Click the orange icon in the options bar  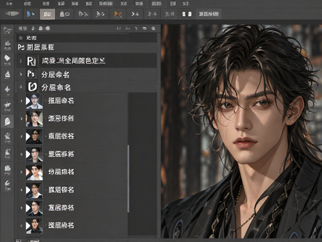[x=118, y=14]
